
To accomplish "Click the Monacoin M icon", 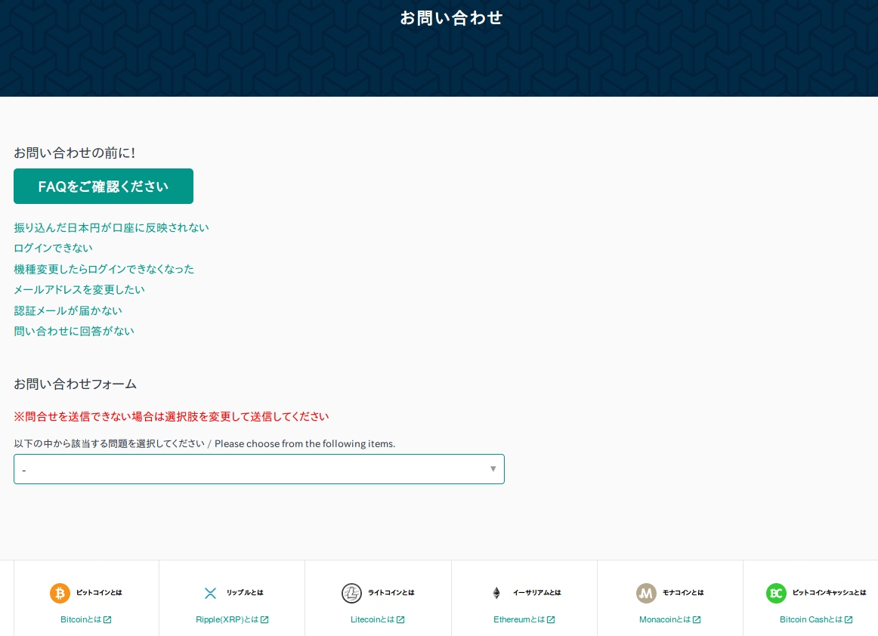I will [x=646, y=593].
